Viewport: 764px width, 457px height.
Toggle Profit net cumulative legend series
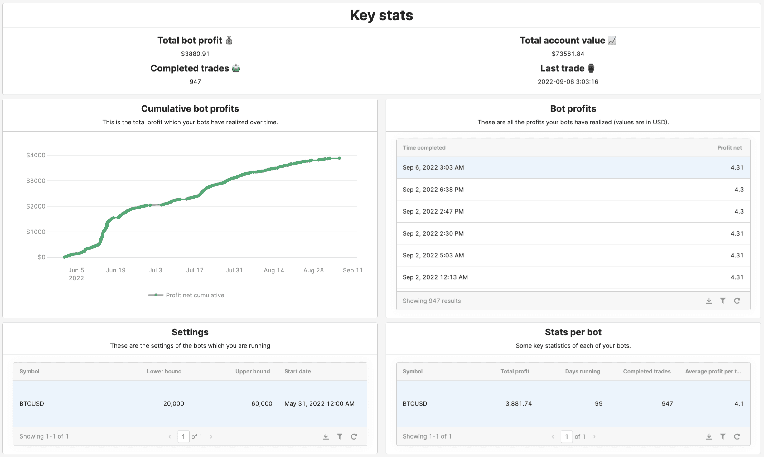(x=186, y=295)
